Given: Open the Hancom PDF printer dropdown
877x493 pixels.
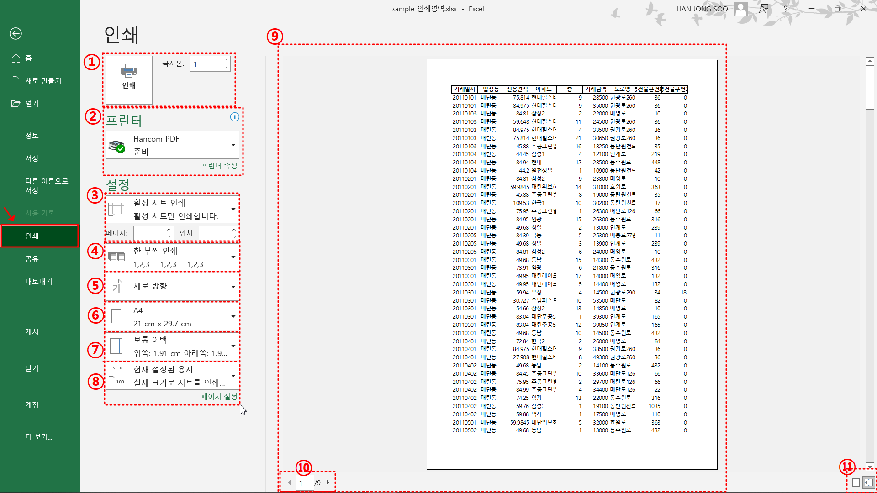Looking at the screenshot, I should (173, 145).
